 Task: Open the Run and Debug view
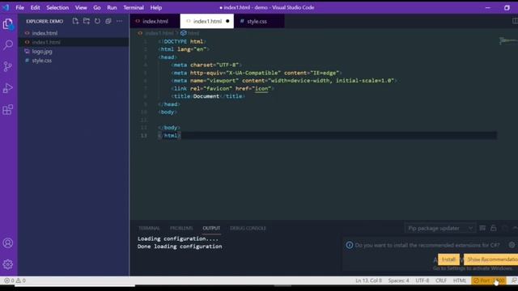[x=8, y=88]
